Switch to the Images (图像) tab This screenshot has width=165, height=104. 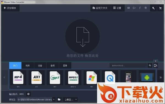click(65, 66)
